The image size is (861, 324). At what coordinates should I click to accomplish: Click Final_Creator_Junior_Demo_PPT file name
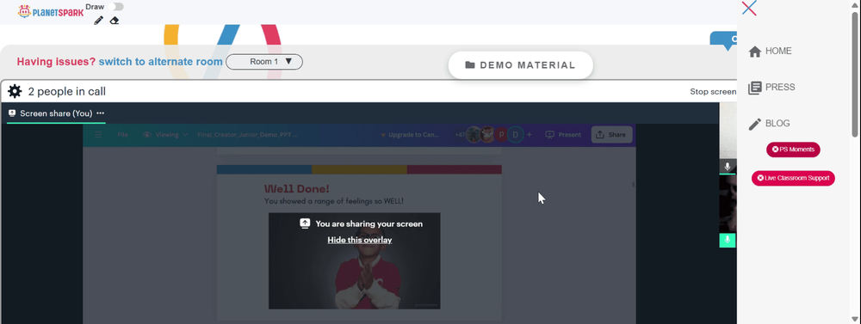[x=247, y=135]
